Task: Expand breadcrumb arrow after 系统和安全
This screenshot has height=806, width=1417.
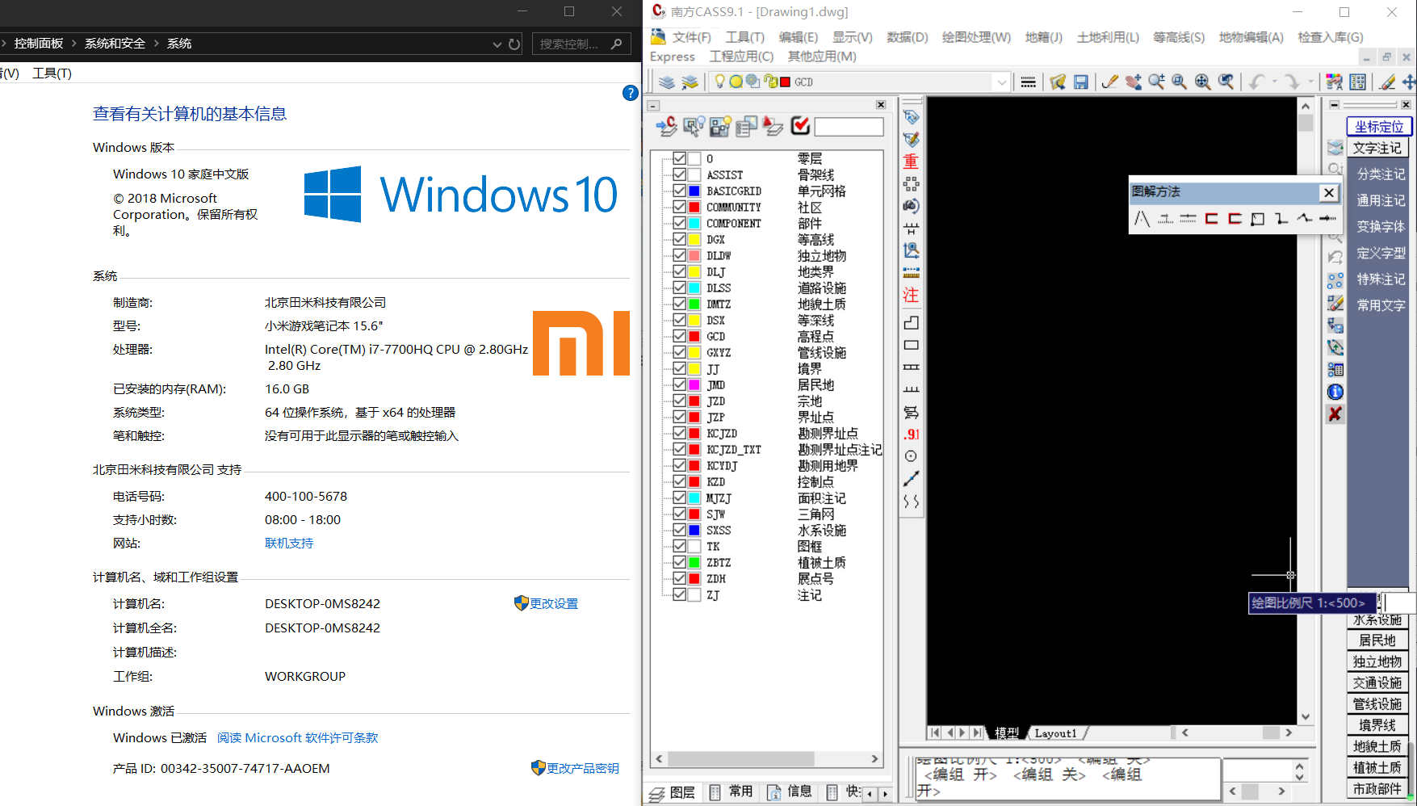Action: [x=156, y=44]
